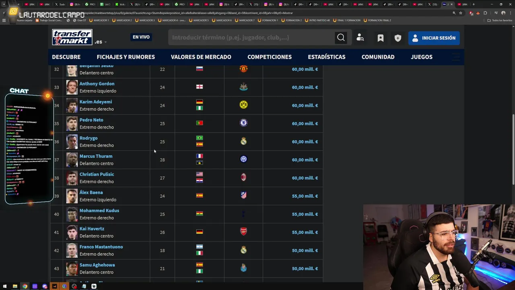This screenshot has width=515, height=290.
Task: Click the magnifier search icon
Action: coord(341,37)
